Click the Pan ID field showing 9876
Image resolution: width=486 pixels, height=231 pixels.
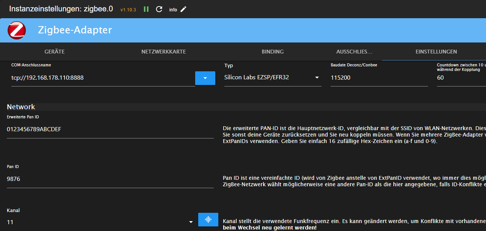tap(110, 179)
